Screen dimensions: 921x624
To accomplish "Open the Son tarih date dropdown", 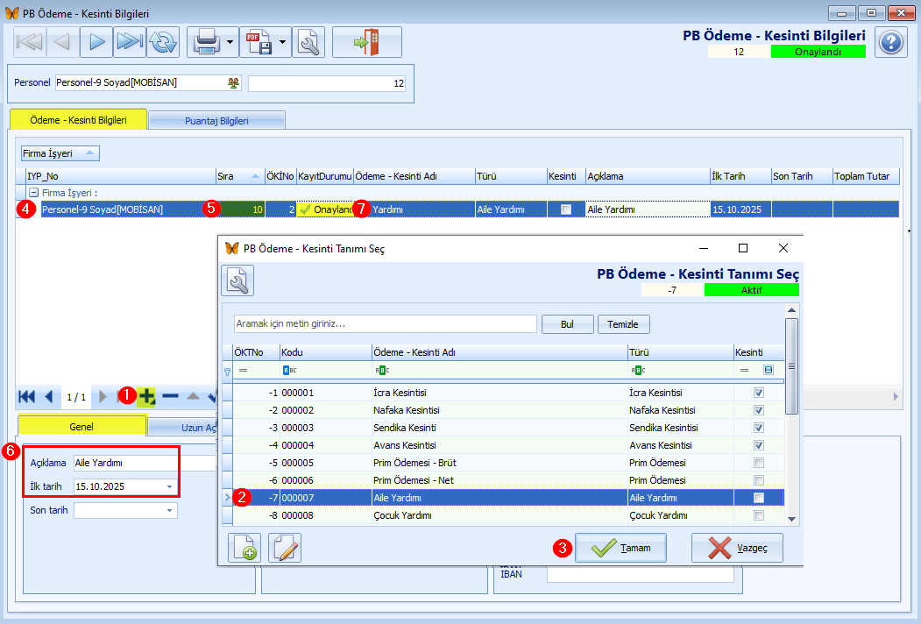I will [168, 510].
